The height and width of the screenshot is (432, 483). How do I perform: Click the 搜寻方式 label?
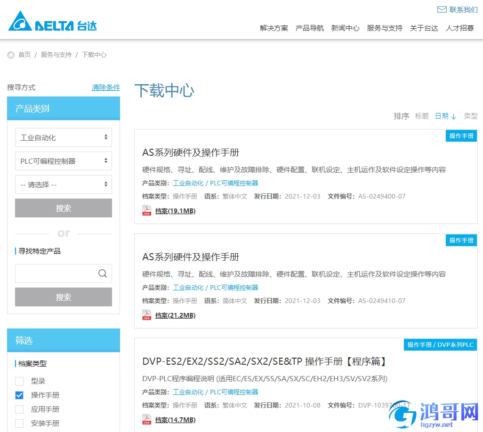pyautogui.click(x=21, y=88)
